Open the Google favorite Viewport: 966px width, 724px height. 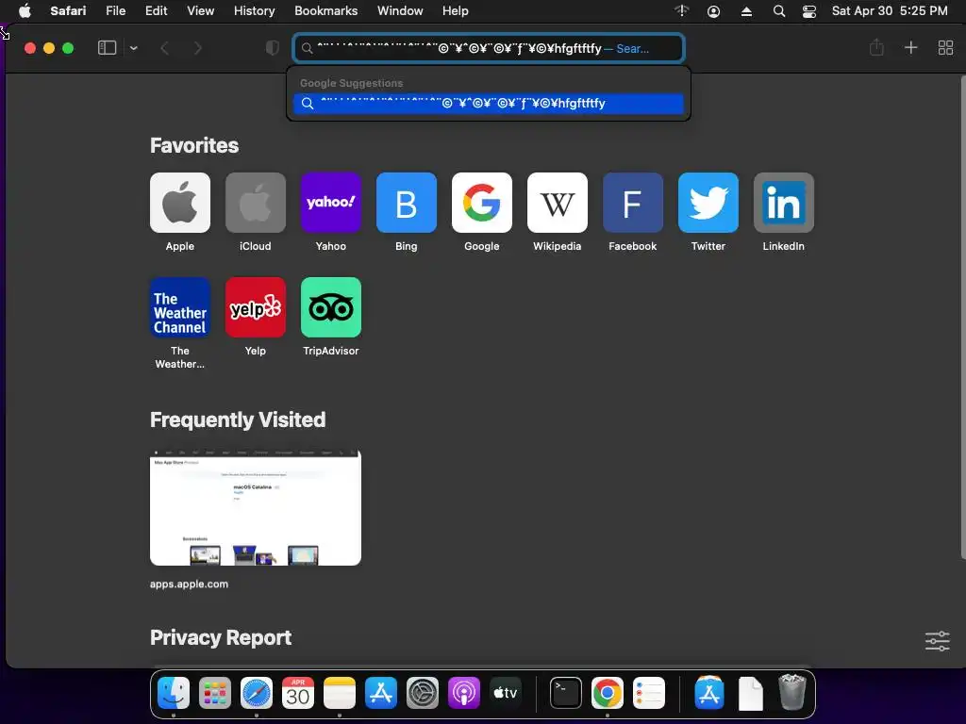(x=482, y=203)
